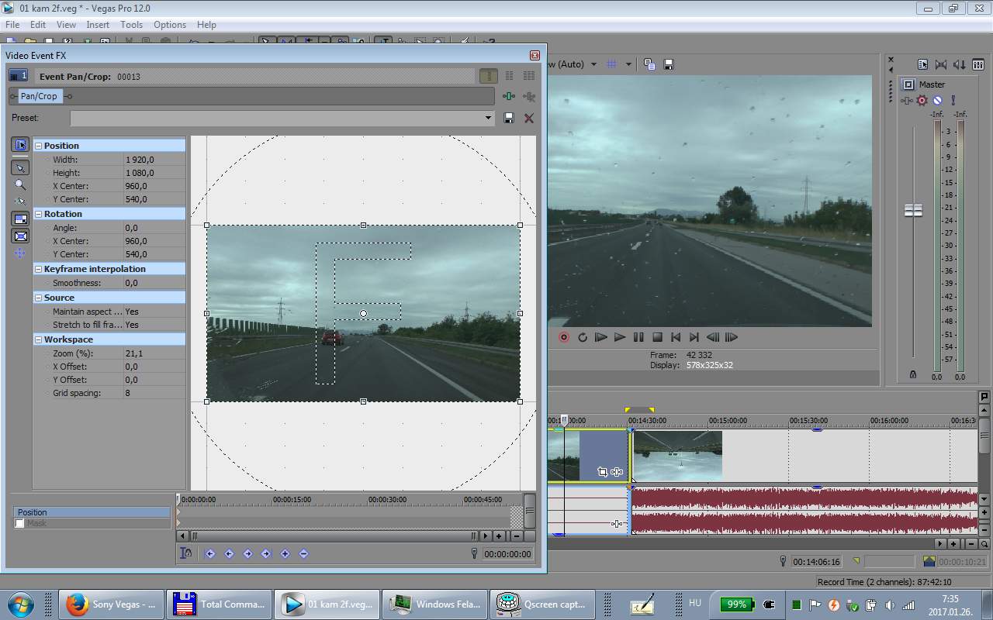
Task: Toggle the preview Overlays grid icon
Action: (x=612, y=64)
